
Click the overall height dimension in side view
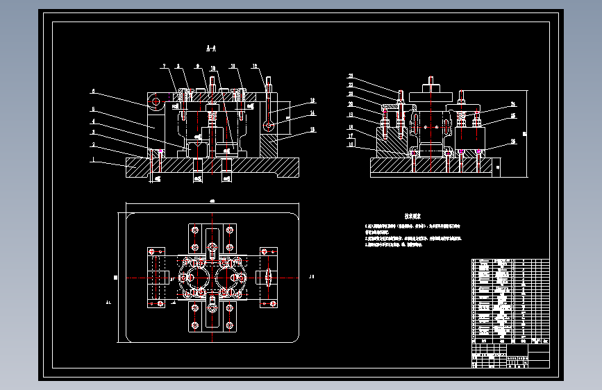click(x=524, y=134)
